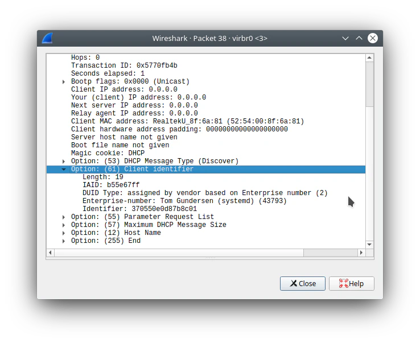Select 'Client hardware address padding' row

(x=206, y=129)
